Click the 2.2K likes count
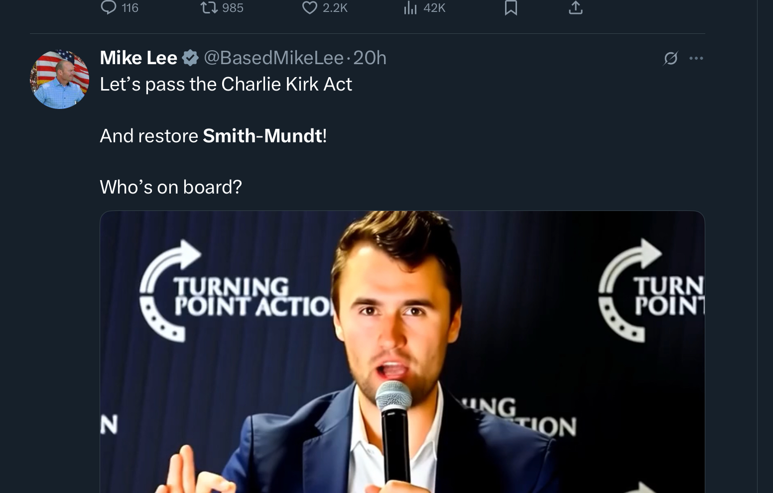The image size is (773, 493). pyautogui.click(x=335, y=7)
